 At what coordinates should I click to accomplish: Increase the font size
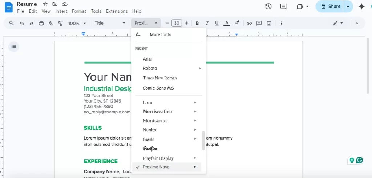tap(186, 23)
